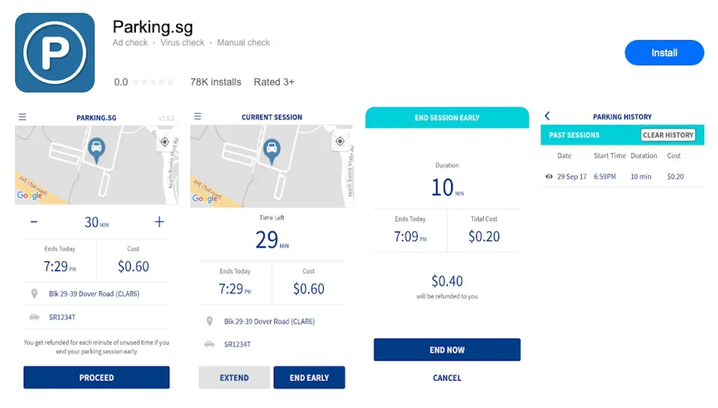
Task: Click the Parking.sg app logo icon
Action: (54, 53)
